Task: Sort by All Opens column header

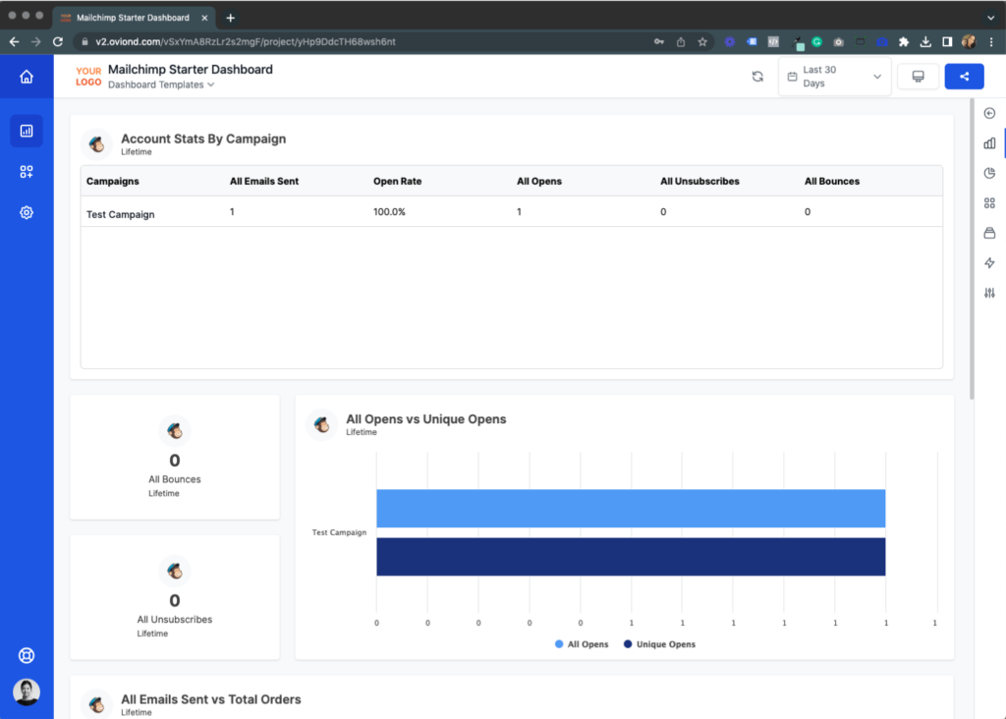Action: click(539, 181)
